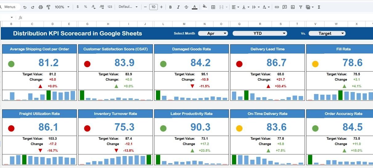Click the Insert chart icon

293,7
